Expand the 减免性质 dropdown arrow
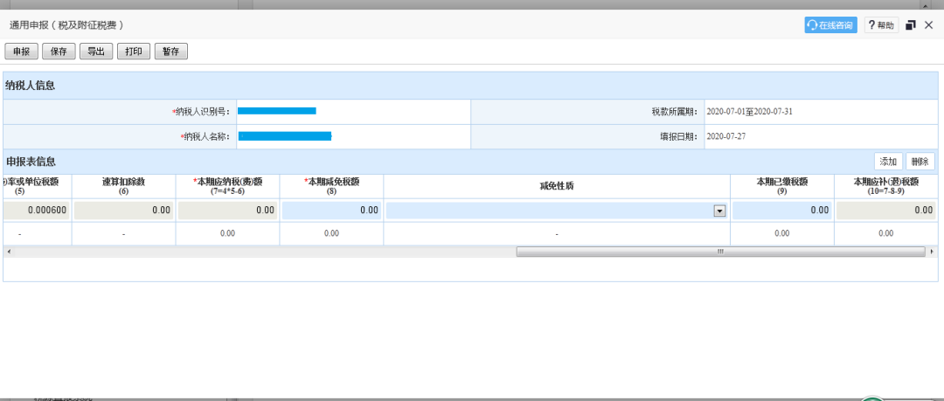Viewport: 944px width, 401px height. tap(719, 211)
